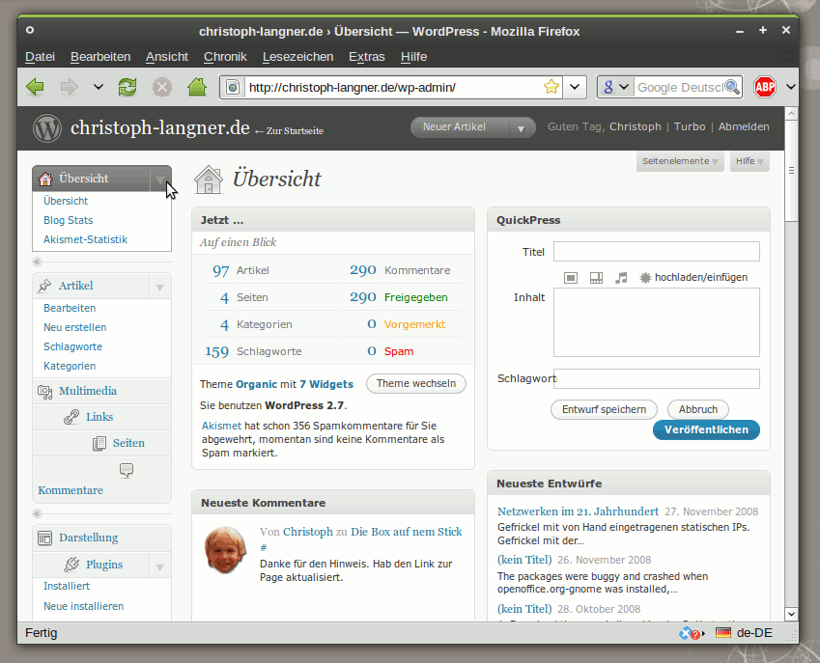Click the greyed Forward arrow button
The height and width of the screenshot is (663, 820).
[69, 87]
